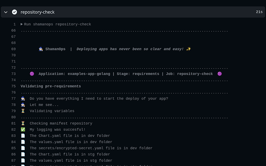Viewport: 266px width, 166px height.
Task: Click 'Validating variables' log text
Action: click(x=52, y=111)
